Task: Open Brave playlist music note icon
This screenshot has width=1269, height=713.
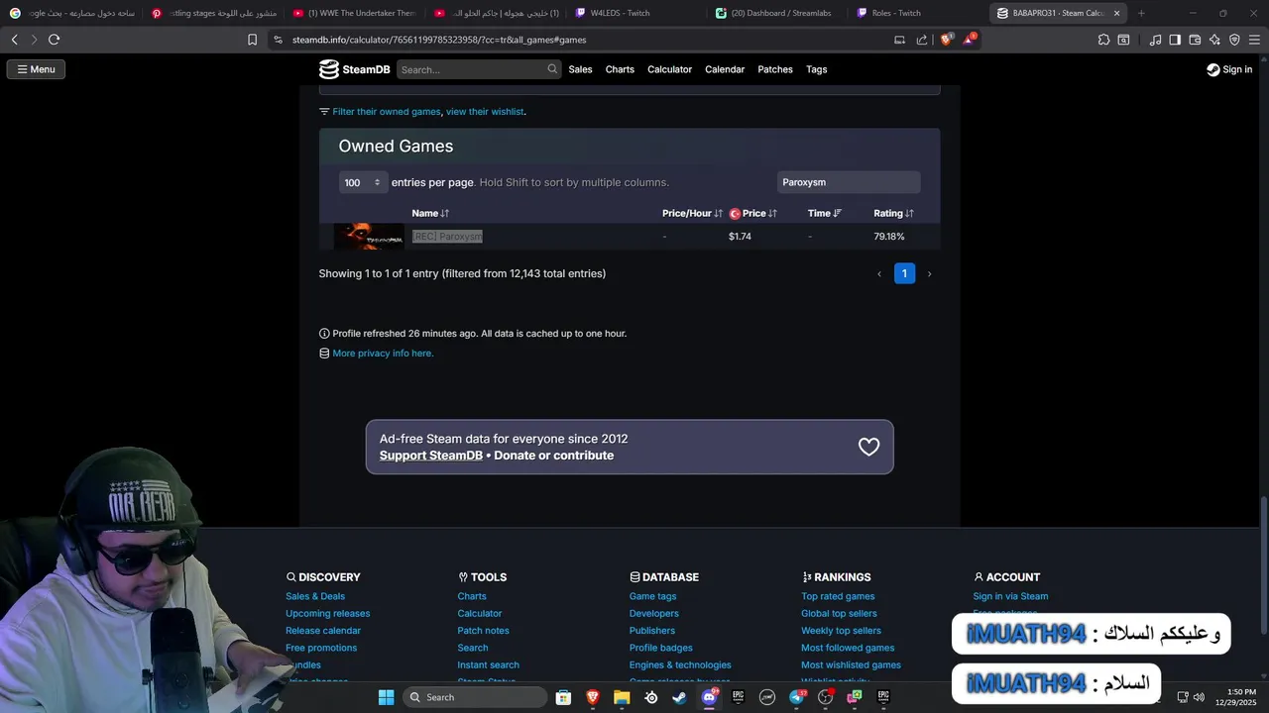Action: pos(1155,40)
